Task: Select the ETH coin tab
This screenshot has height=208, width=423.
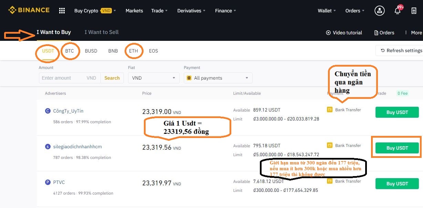Action: tap(134, 51)
